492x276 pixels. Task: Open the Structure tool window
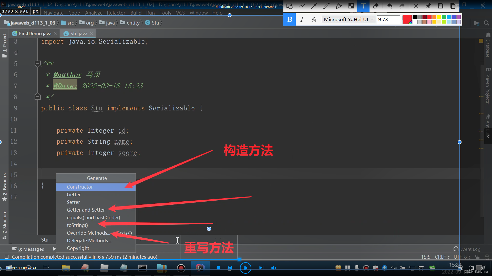point(5,225)
